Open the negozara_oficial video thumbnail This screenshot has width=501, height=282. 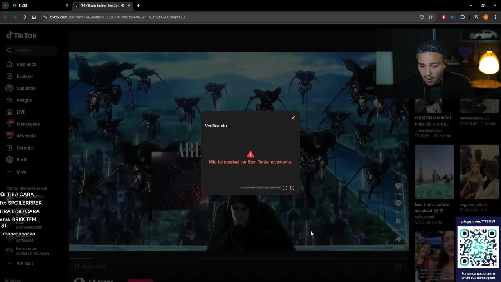coord(479,172)
